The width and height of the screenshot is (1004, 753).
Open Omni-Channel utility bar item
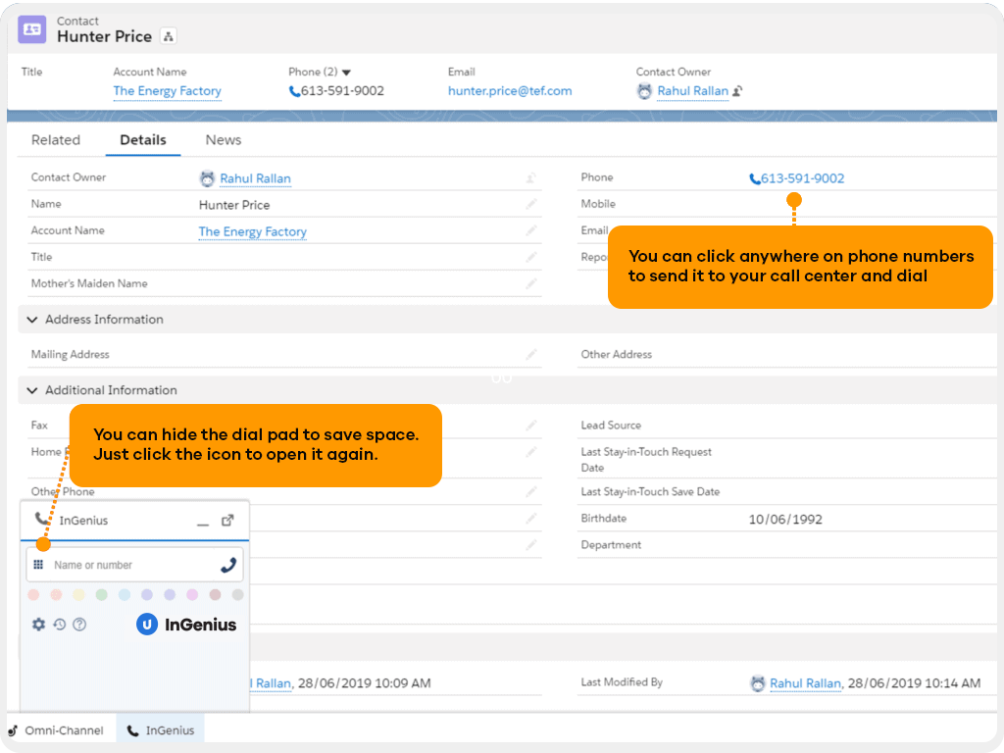coord(56,729)
